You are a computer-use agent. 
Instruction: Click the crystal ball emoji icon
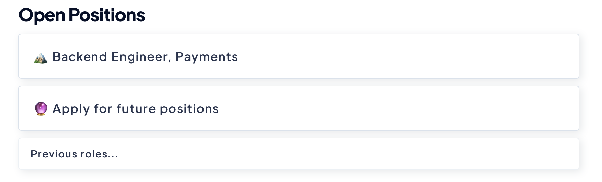click(x=41, y=109)
